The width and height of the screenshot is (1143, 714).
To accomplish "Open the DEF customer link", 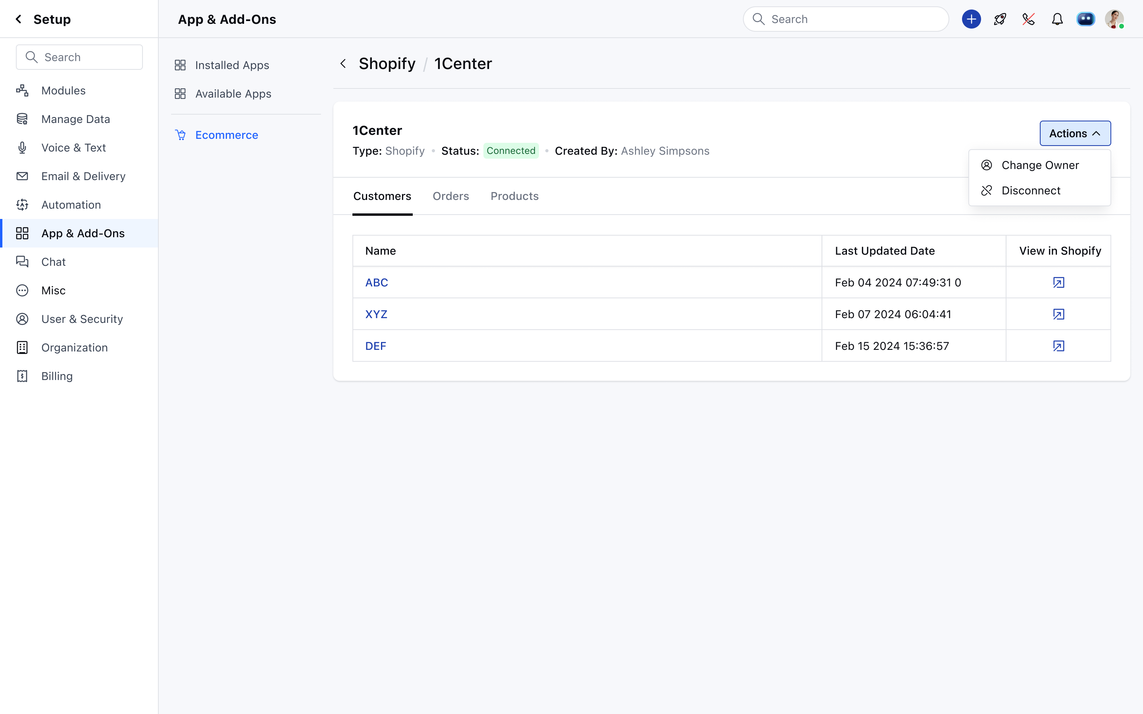I will (375, 345).
